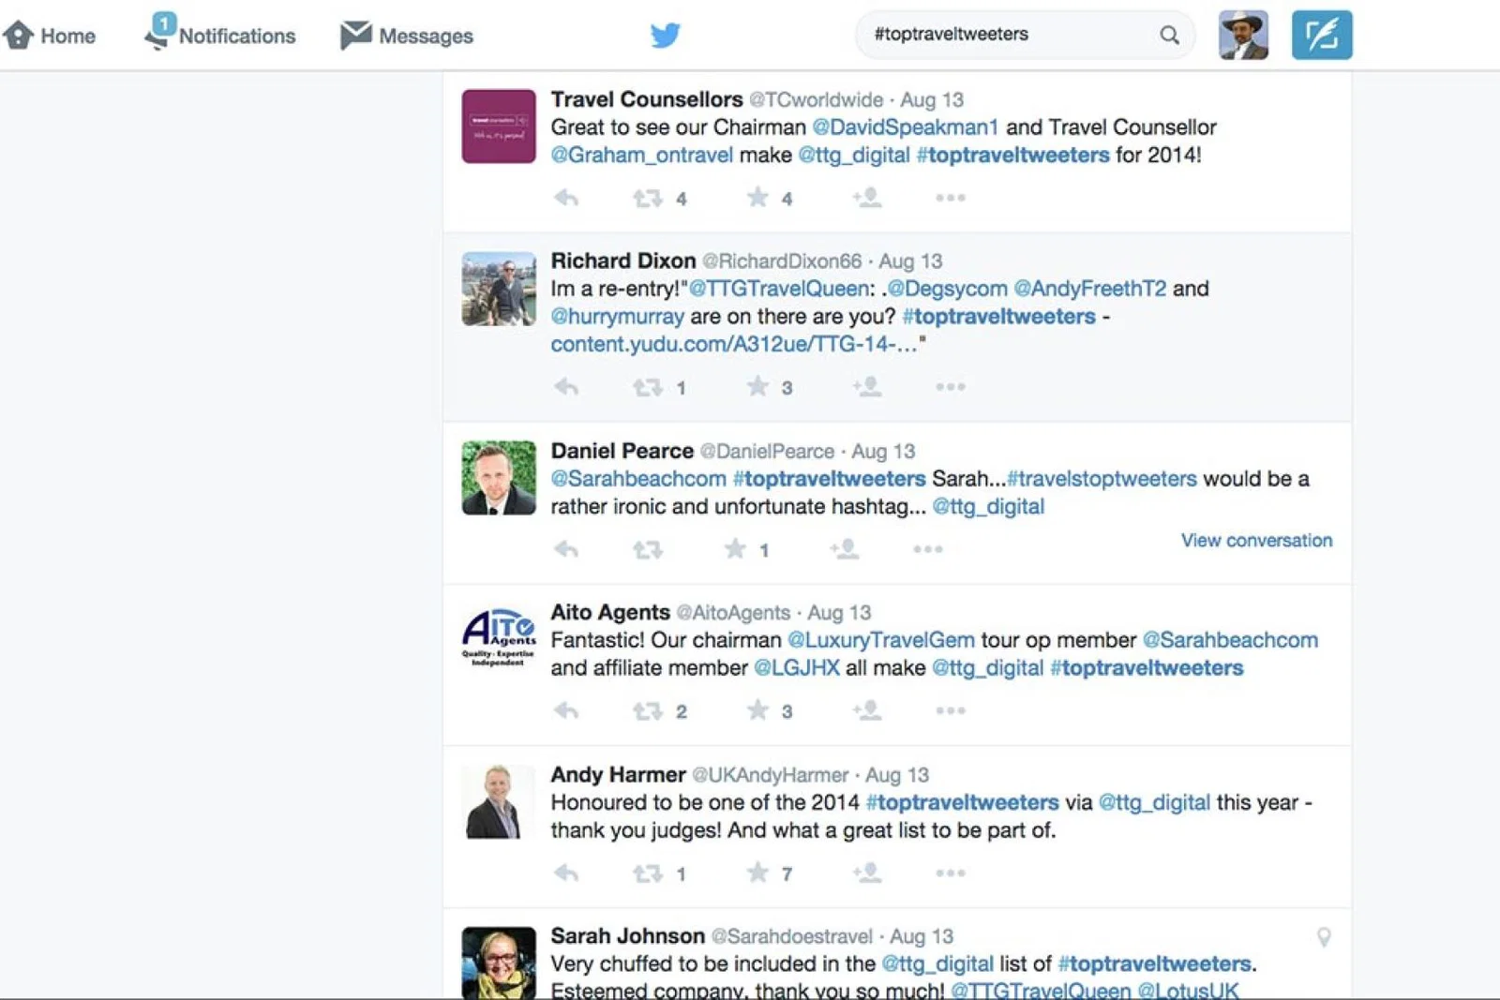Open @Graham_ontravel mention link
The width and height of the screenshot is (1500, 1000).
tap(642, 155)
